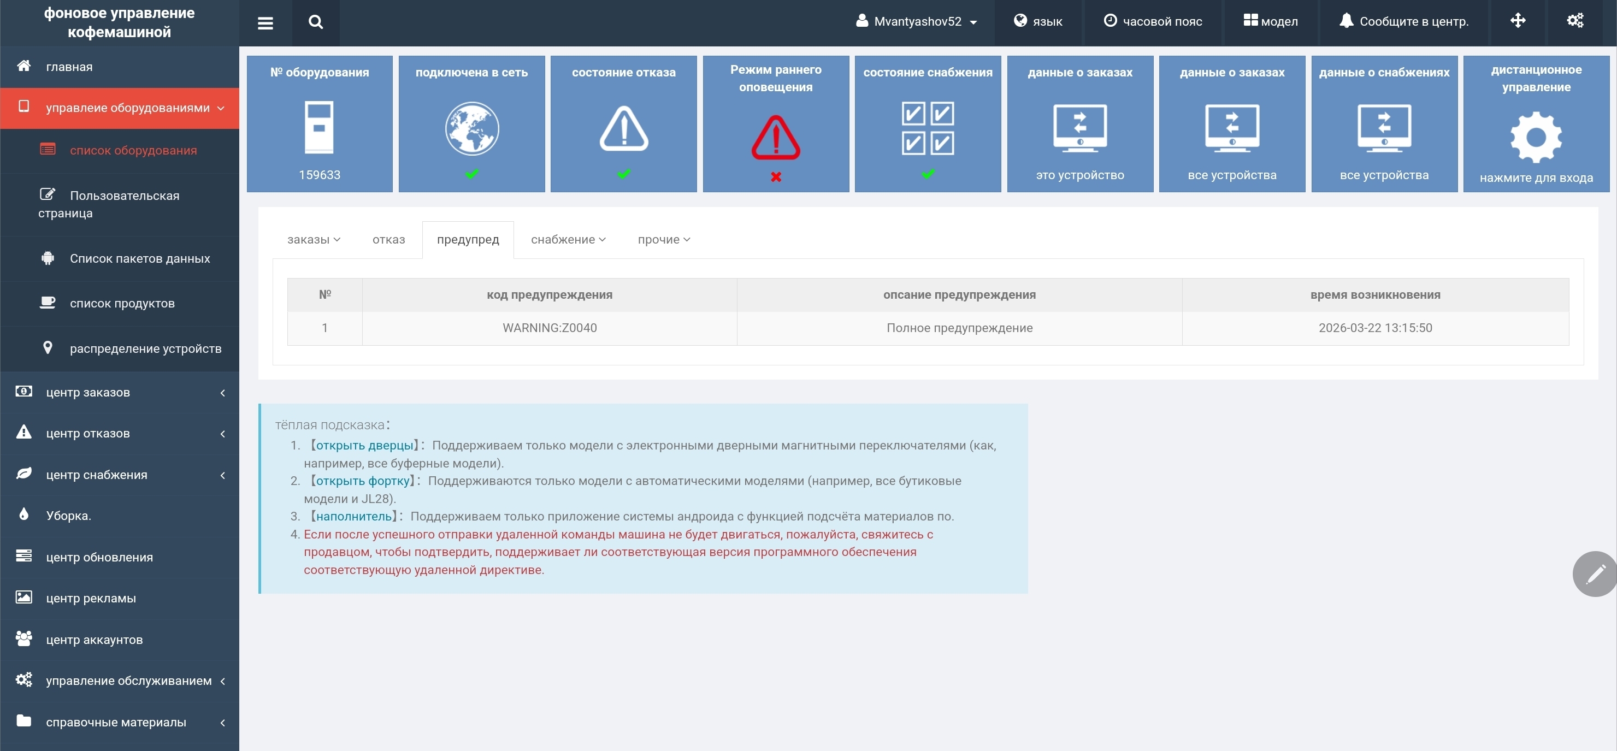1617x751 pixels.
Task: Click the открыть дверцы link
Action: click(364, 446)
